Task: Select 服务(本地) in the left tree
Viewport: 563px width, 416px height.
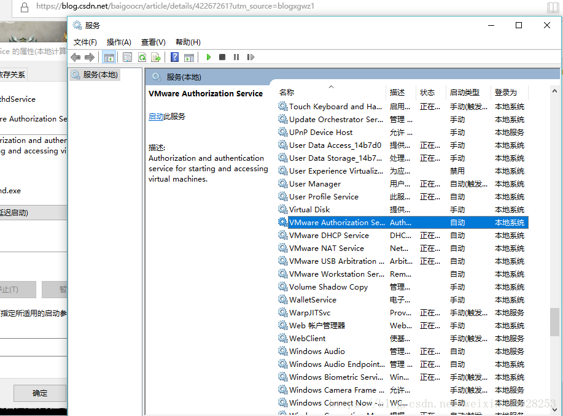Action: coord(95,75)
